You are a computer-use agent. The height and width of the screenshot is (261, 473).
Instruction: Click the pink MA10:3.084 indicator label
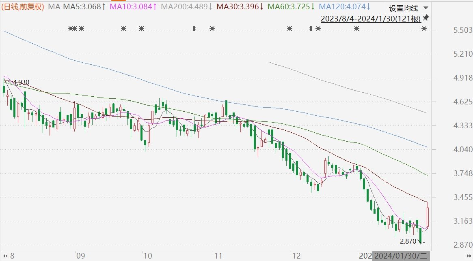(134, 6)
